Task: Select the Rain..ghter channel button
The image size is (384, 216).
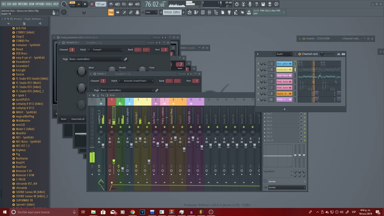Action: coord(284,64)
